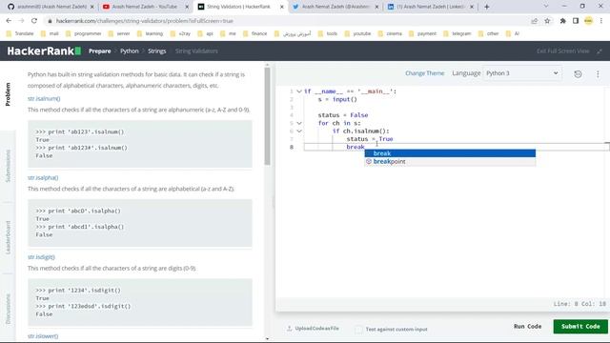Open the str.isdigit() link
This screenshot has height=343, width=610.
(41, 257)
